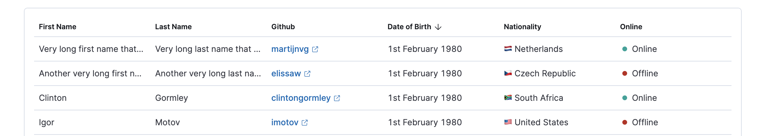Toggle the Date of Birth sort arrow
The height and width of the screenshot is (136, 762).
pyautogui.click(x=438, y=27)
